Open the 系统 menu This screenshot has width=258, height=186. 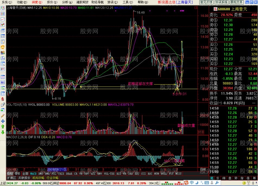click(7, 2)
